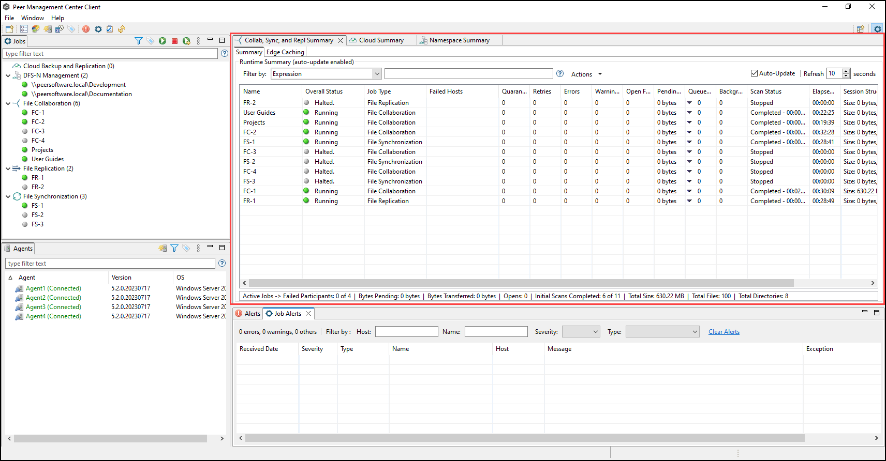Switch to the Cloud Summary tab

381,40
